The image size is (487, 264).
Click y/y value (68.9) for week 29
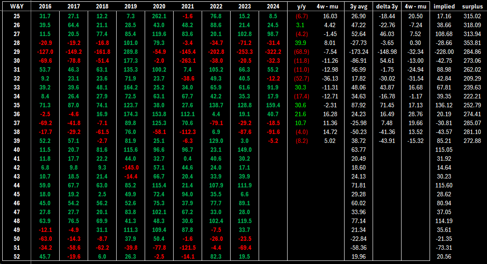pyautogui.click(x=301, y=52)
